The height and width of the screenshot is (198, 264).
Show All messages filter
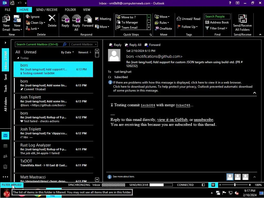click(x=18, y=52)
